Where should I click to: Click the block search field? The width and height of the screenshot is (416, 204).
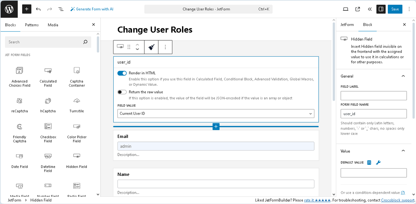coord(48,42)
